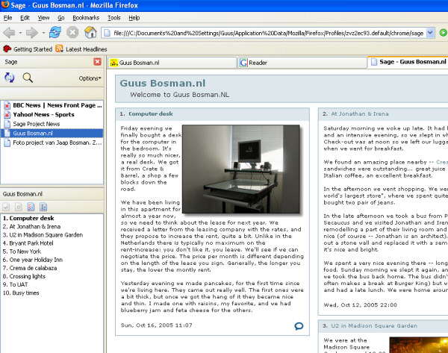The image size is (448, 353).
Task: Click the BBC News feed status icon
Action: click(7, 105)
